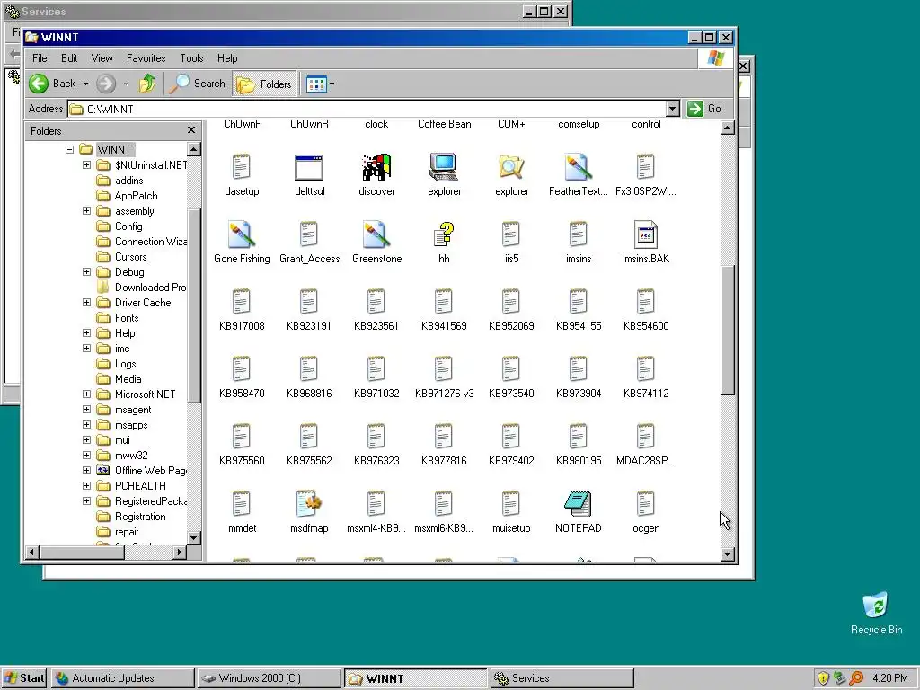This screenshot has height=690, width=920.
Task: Open the File menu
Action: tap(40, 58)
